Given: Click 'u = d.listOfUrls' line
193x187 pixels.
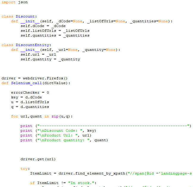Looking at the screenshot, I should click(x=30, y=102).
